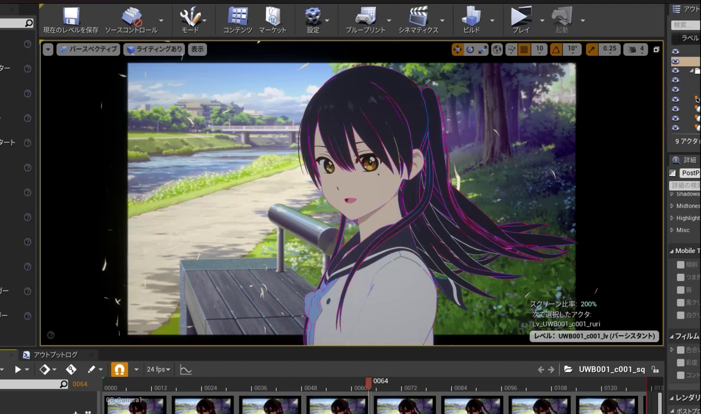This screenshot has height=414, width=701.
Task: Open the viewport options dropdown arrow
Action: coord(48,49)
